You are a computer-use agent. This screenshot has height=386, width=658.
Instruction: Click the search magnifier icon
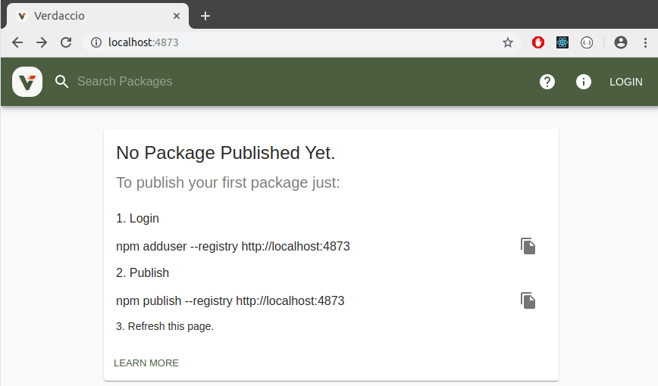click(62, 82)
